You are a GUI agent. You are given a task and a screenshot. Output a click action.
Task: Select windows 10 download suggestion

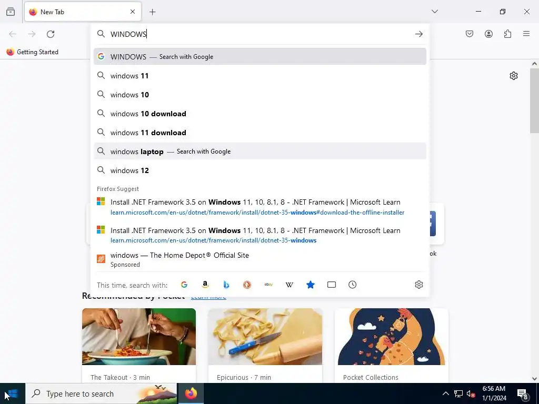point(260,114)
